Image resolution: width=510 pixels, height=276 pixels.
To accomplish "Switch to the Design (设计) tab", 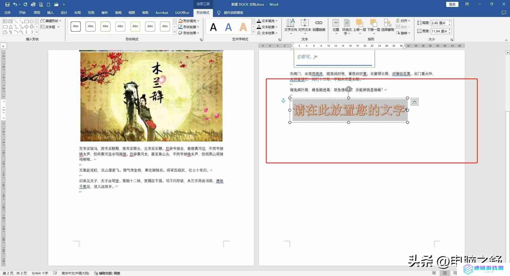I will [x=64, y=13].
